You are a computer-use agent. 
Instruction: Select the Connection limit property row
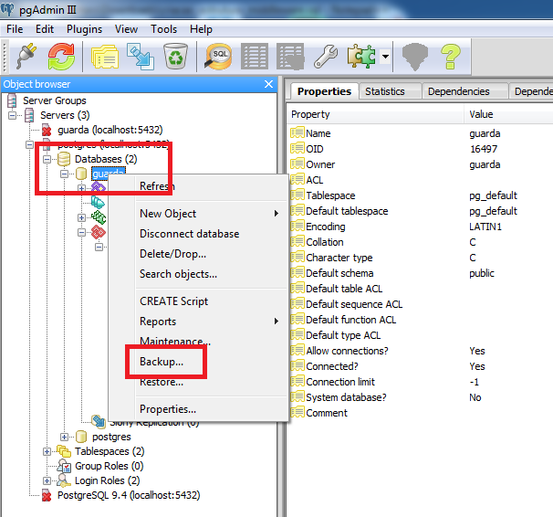[421, 382]
